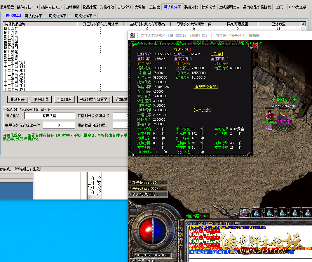
Task: Select the 盛世神戒 row in the list
Action: [x=11, y=40]
